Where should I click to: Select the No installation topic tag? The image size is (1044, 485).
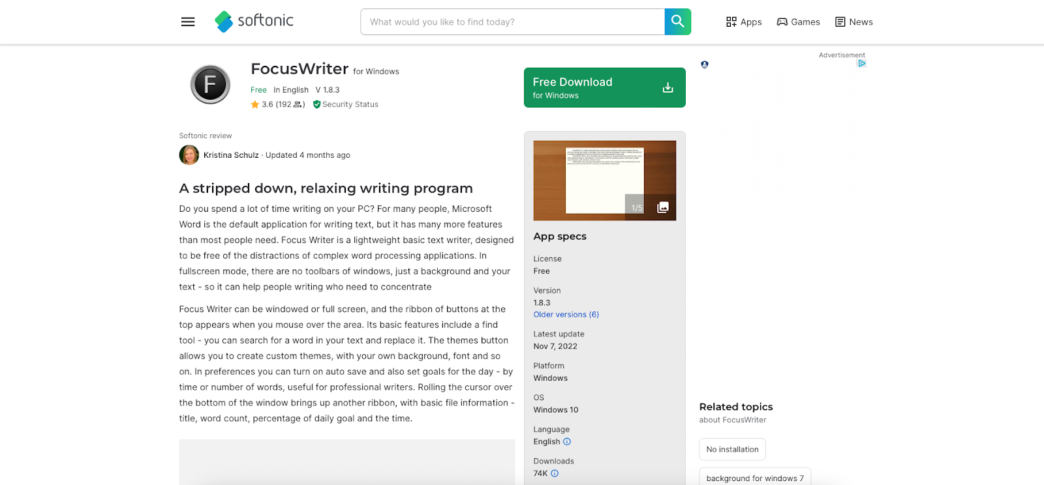[x=732, y=449]
